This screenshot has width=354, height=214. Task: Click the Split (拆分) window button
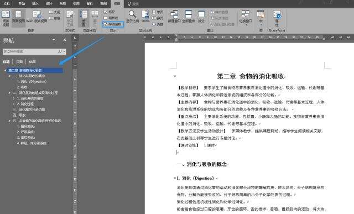(201, 17)
